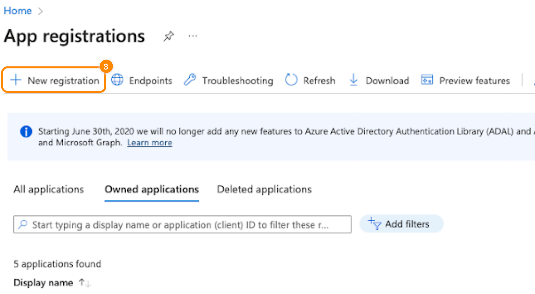
Task: Click the Add filters funnel icon
Action: (374, 224)
